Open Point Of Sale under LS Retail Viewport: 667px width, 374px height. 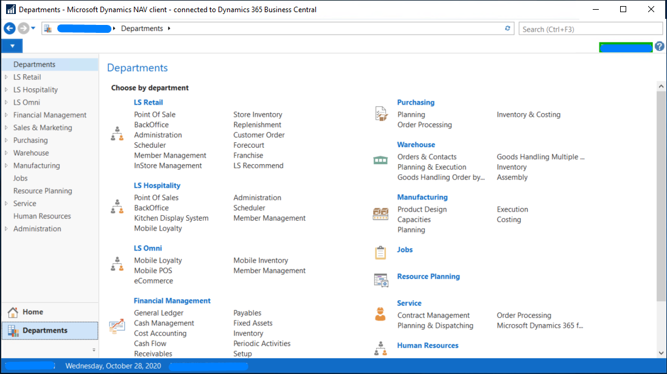(x=155, y=114)
